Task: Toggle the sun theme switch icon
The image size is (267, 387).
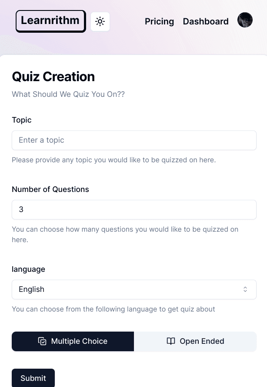Action: pos(100,21)
